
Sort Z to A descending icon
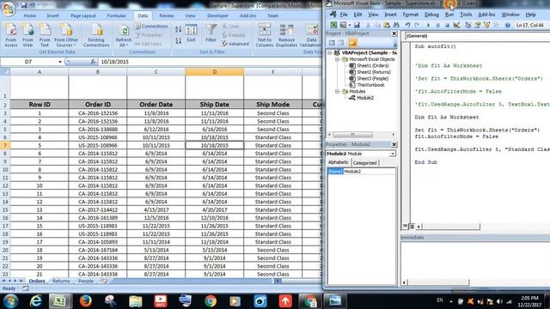point(178,40)
